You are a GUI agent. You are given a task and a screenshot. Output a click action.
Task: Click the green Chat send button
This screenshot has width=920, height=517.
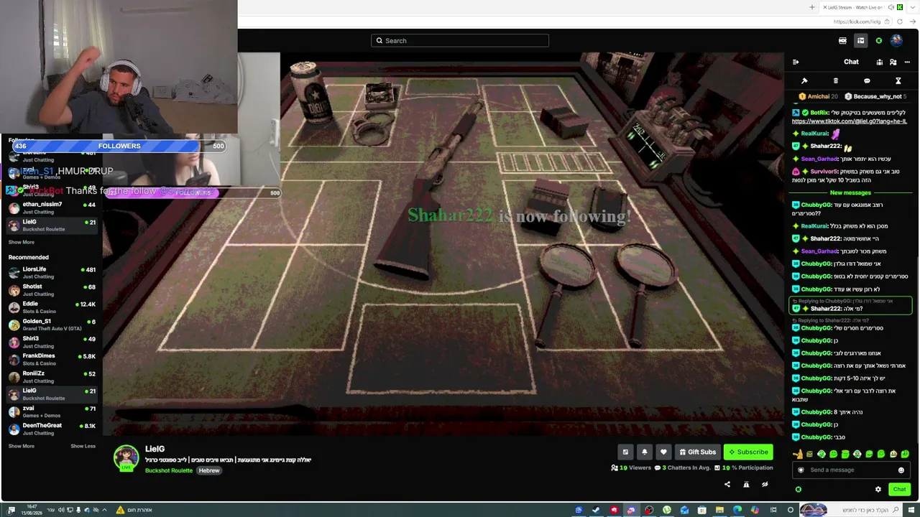pyautogui.click(x=899, y=489)
